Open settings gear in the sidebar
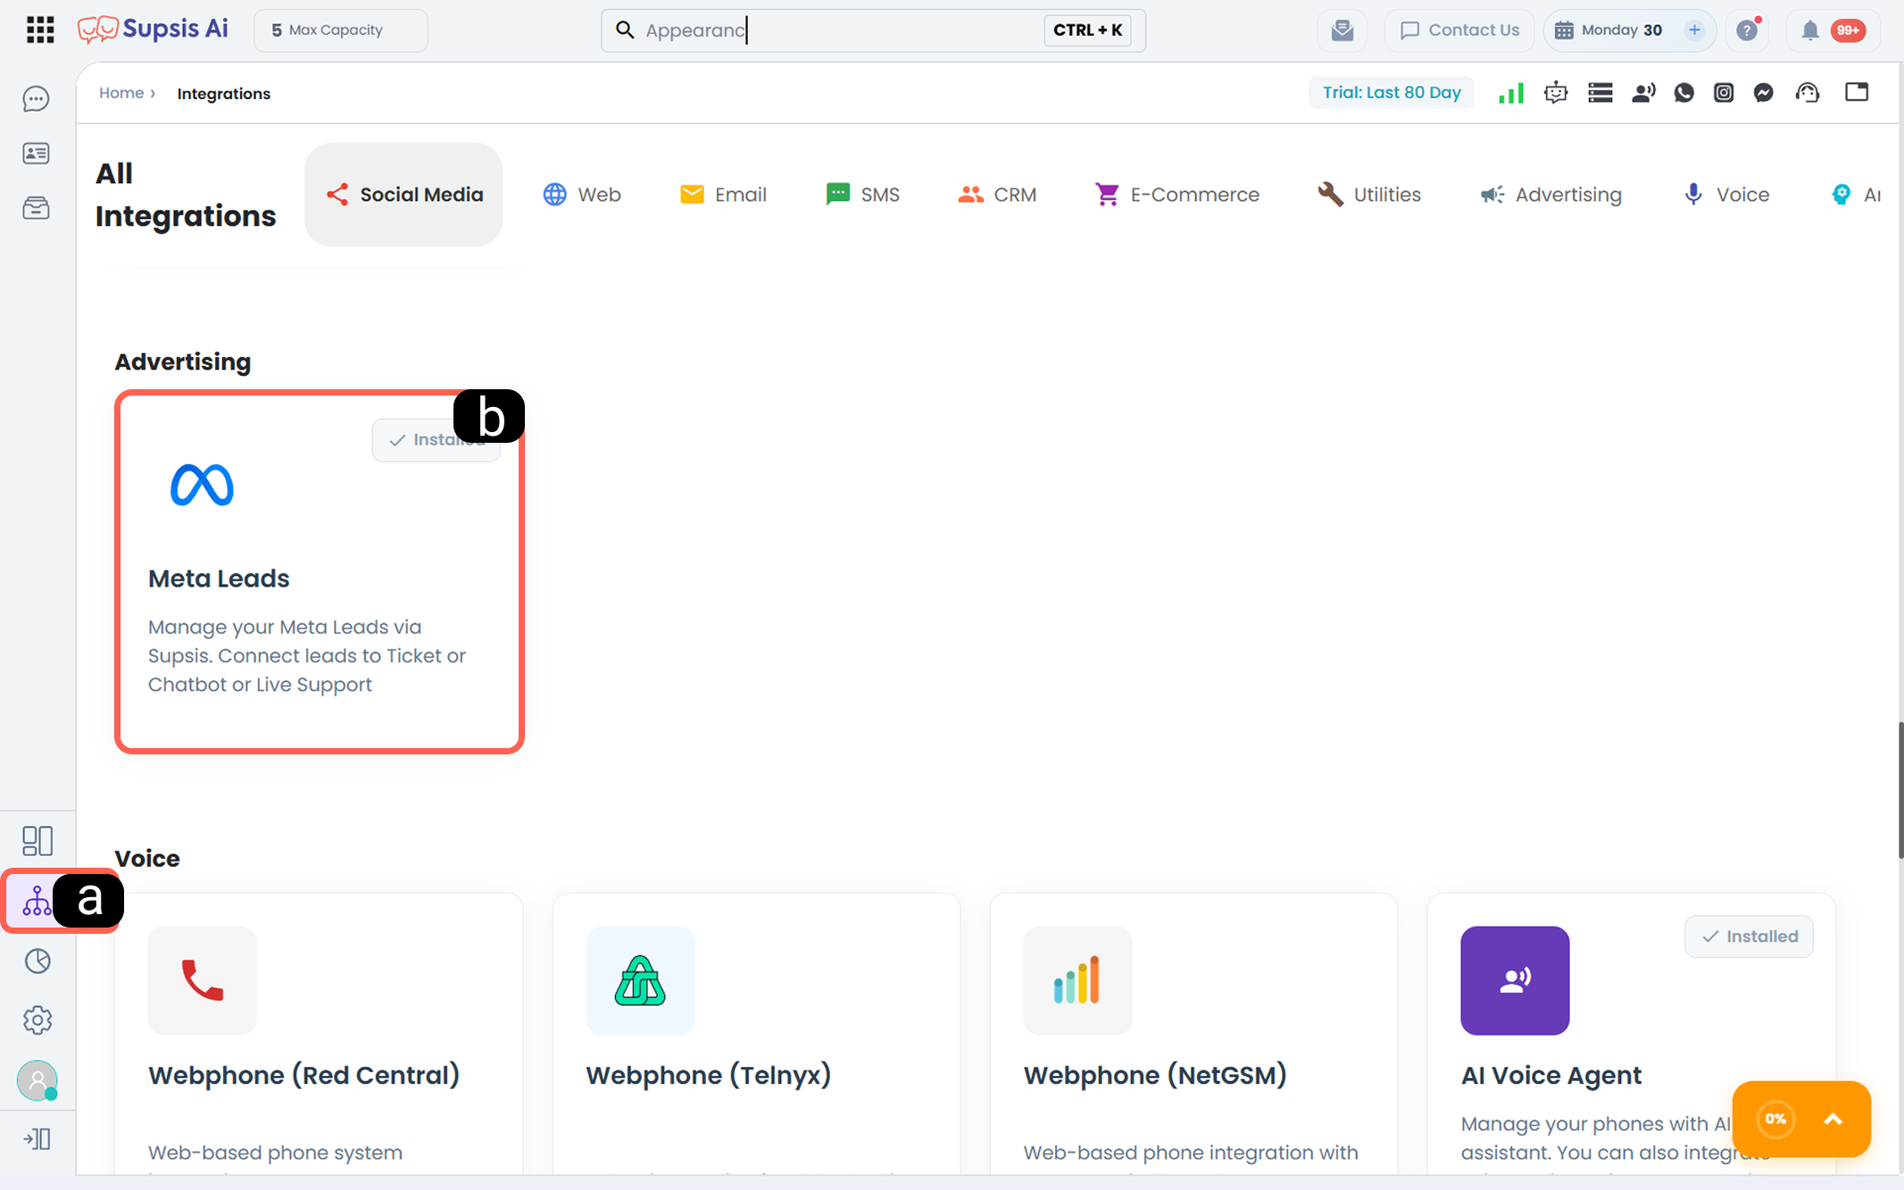This screenshot has height=1190, width=1904. pos(37,1019)
